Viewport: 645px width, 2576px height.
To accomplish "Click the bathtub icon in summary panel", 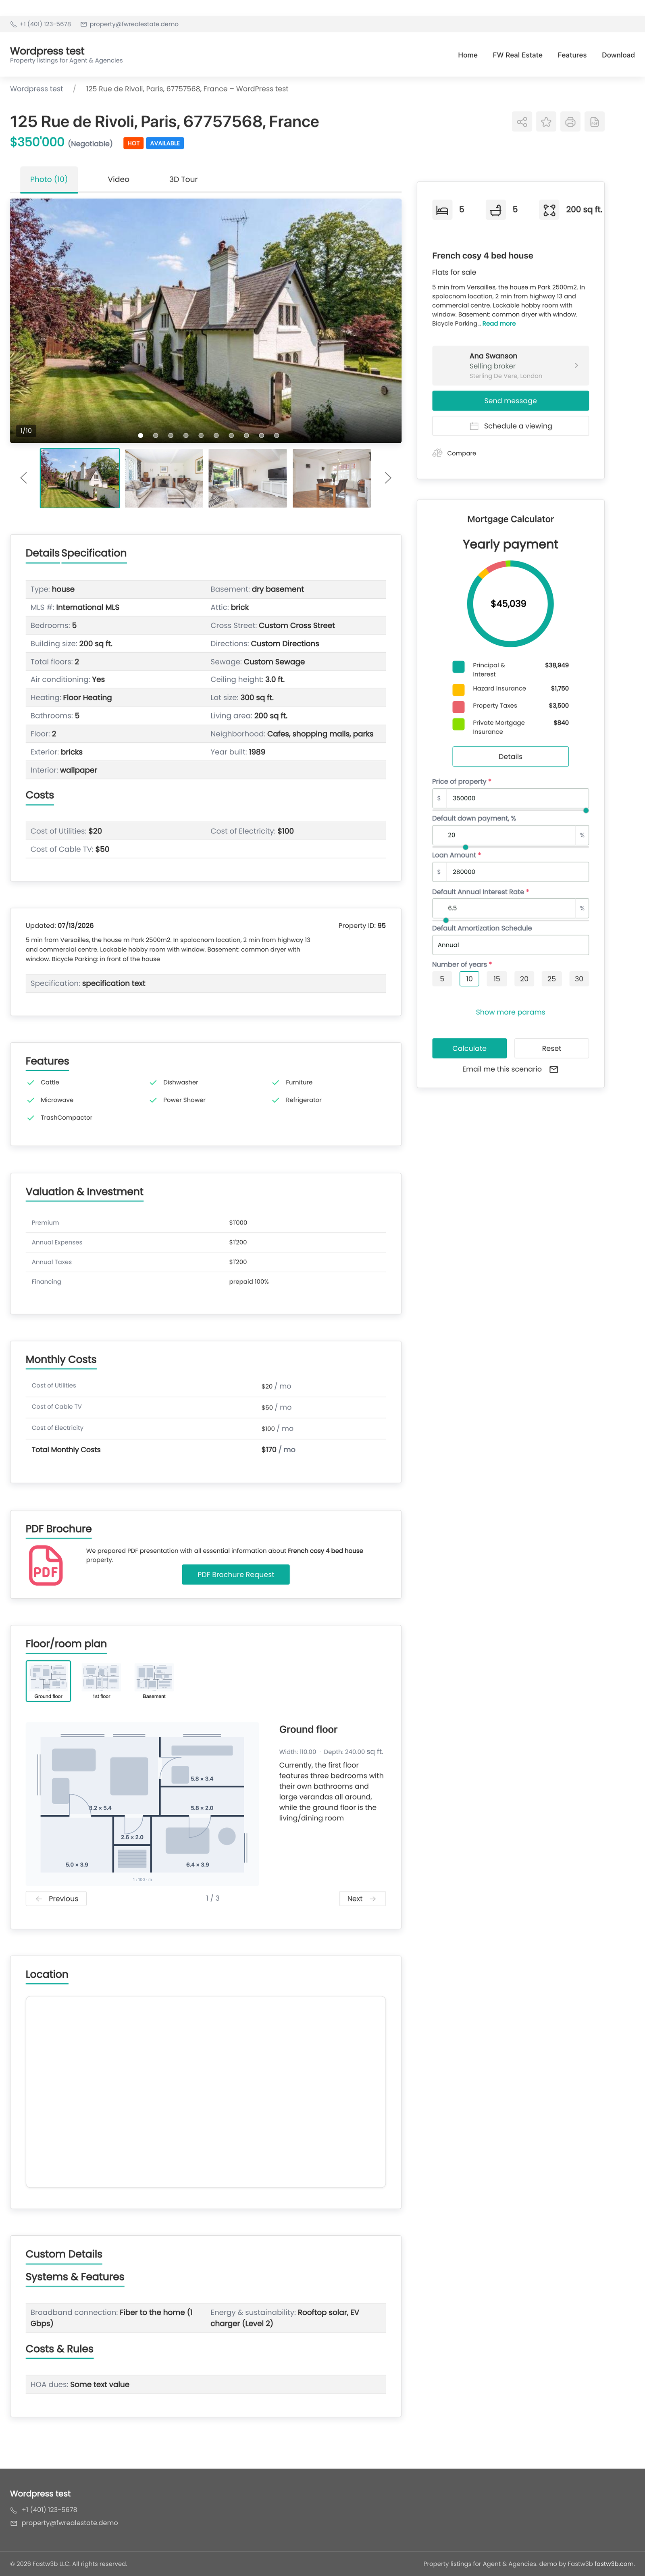I will 495,210.
